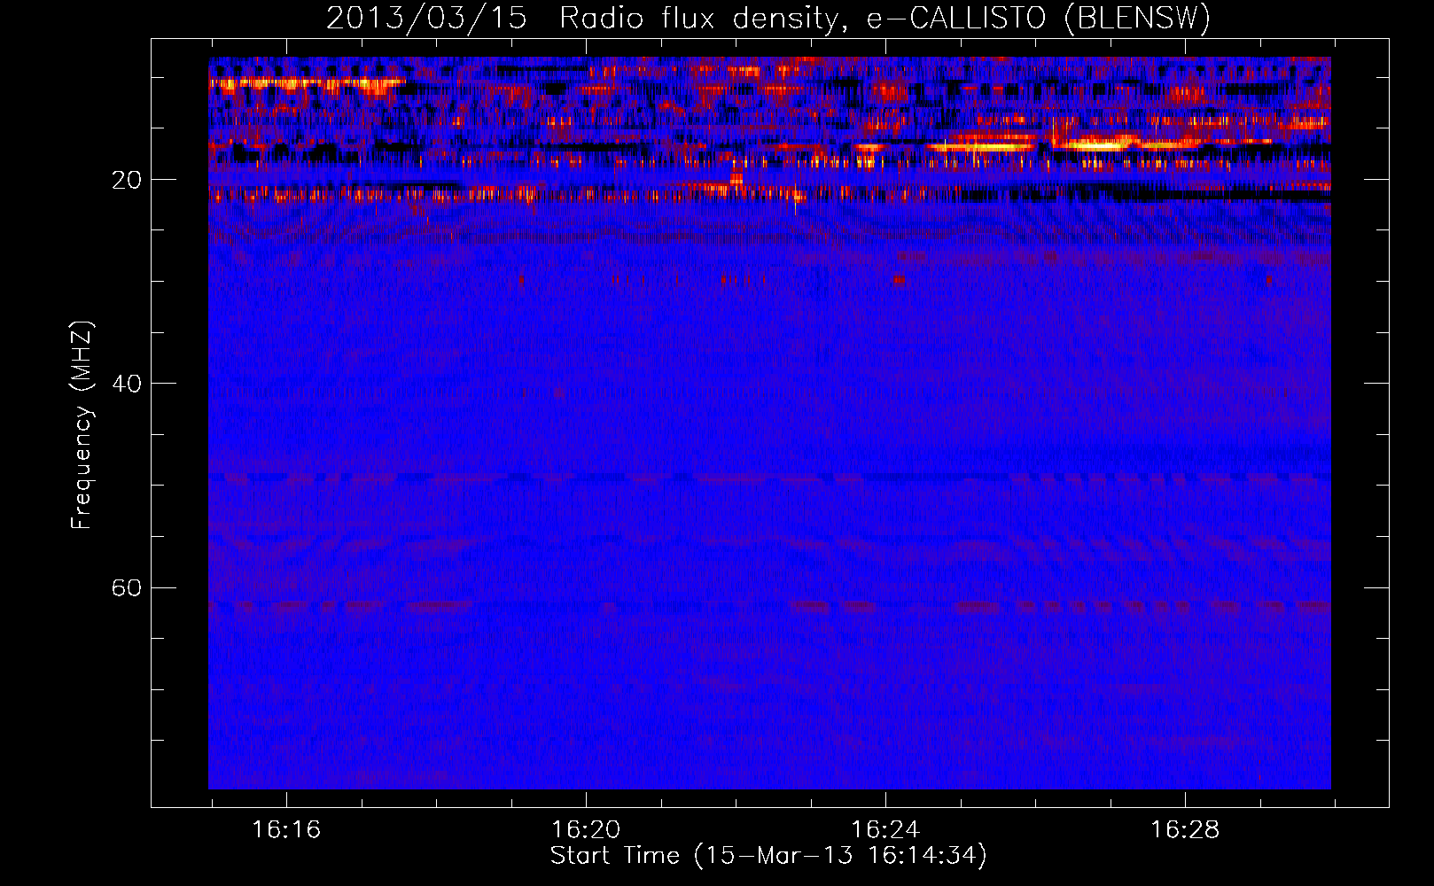Image resolution: width=1434 pixels, height=886 pixels.
Task: Select the 'e-CALLISTO (BLENSW)' title text
Action: click(1039, 19)
